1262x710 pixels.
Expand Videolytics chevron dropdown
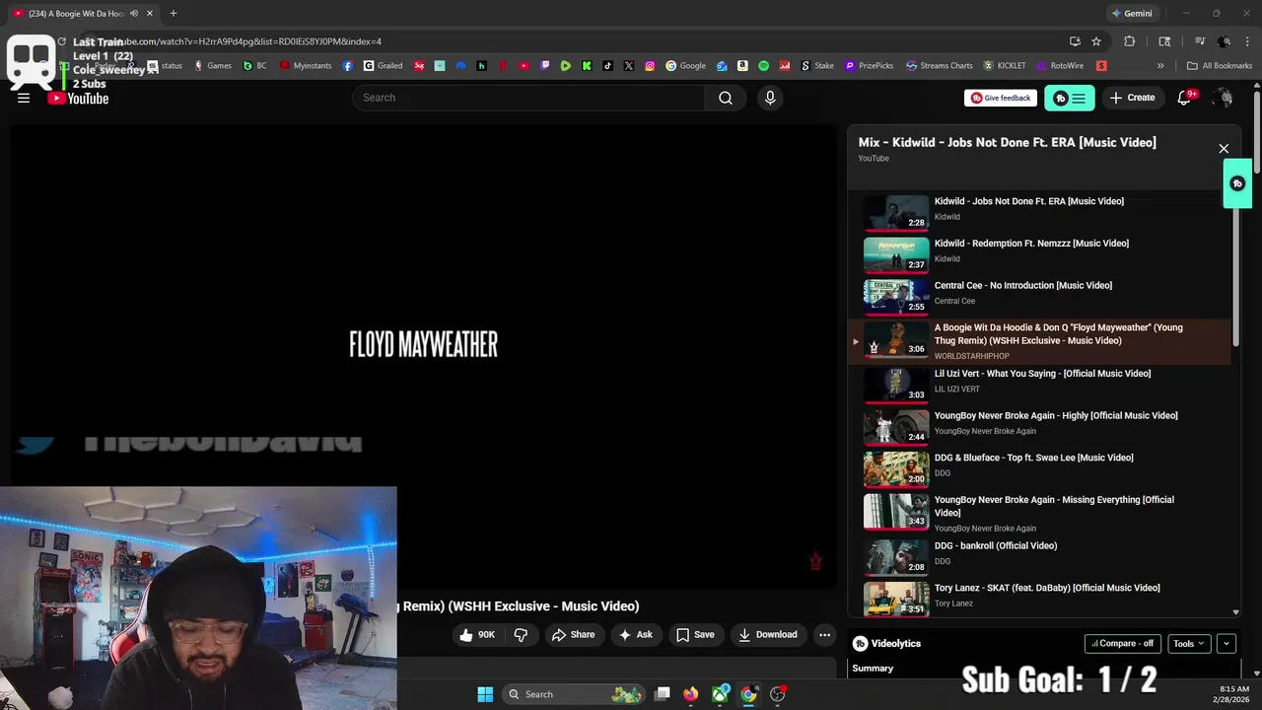click(x=1227, y=644)
